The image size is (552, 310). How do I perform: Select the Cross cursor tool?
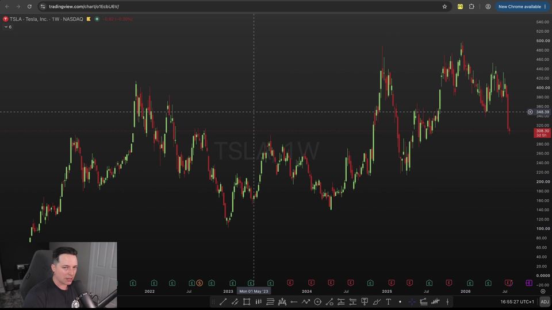(x=412, y=301)
